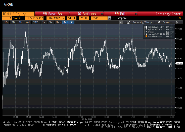
Task: Open the Trade type dropdown arrow
Action: (110, 18)
